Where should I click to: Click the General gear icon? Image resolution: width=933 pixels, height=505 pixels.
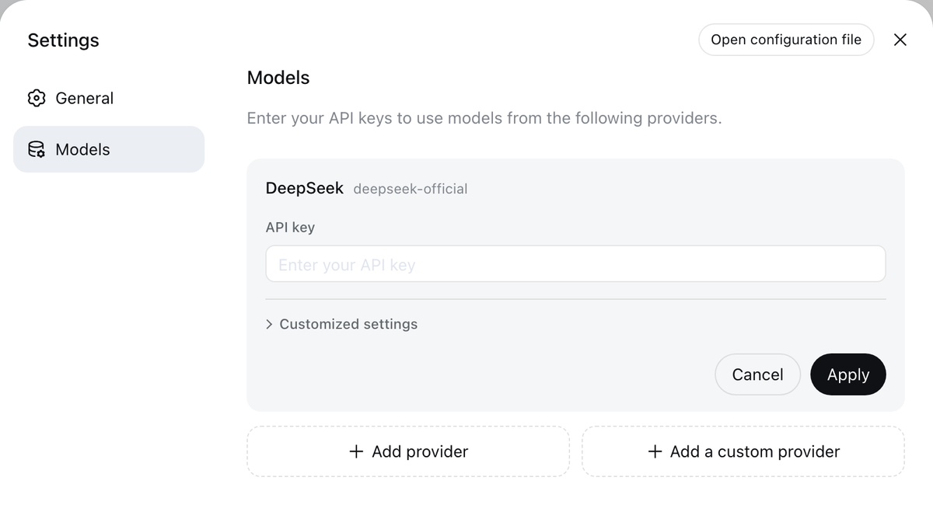[37, 98]
